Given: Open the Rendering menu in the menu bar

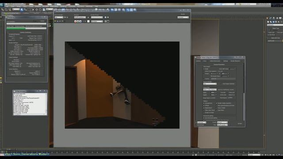Looking at the screenshot, I should [63, 6].
